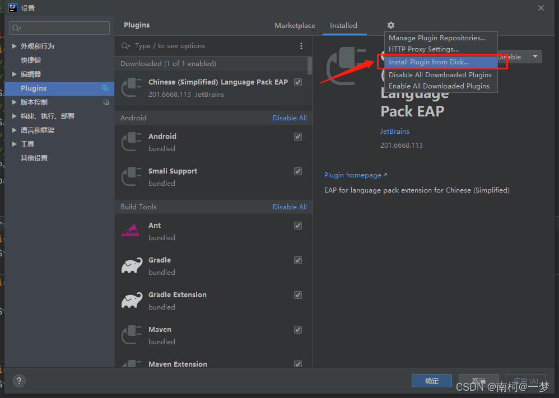This screenshot has height=398, width=559.
Task: Click the 应用 apply button
Action: pos(526,381)
